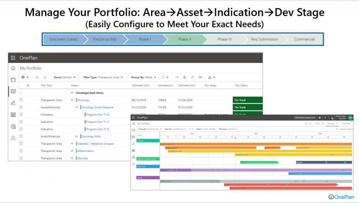Collapse the Oncology Small Molecule row
Image resolution: width=359 pixels, height=203 pixels.
pyautogui.click(x=77, y=107)
